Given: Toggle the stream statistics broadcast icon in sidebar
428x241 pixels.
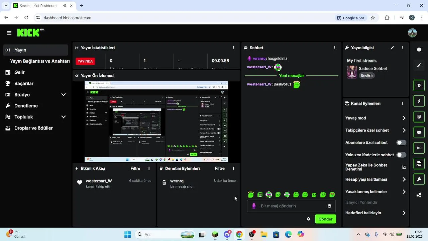Looking at the screenshot, I should 419,148.
